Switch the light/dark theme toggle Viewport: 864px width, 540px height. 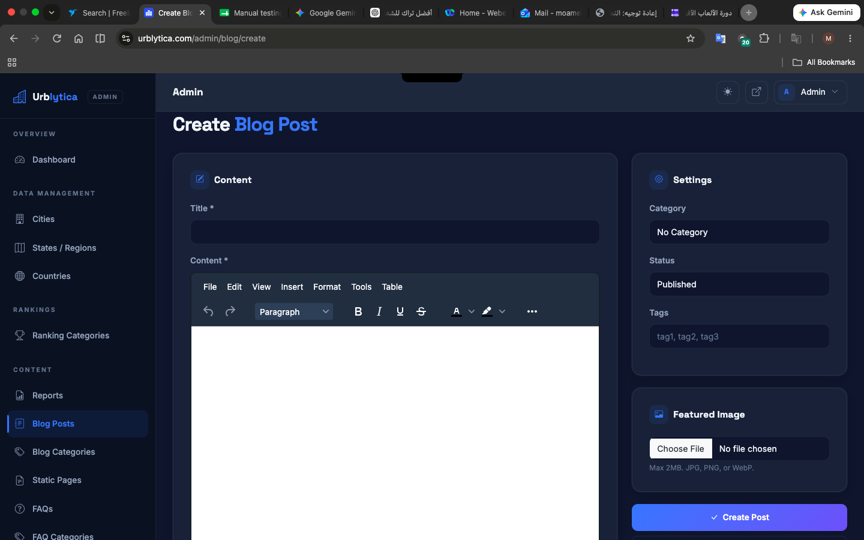point(728,92)
